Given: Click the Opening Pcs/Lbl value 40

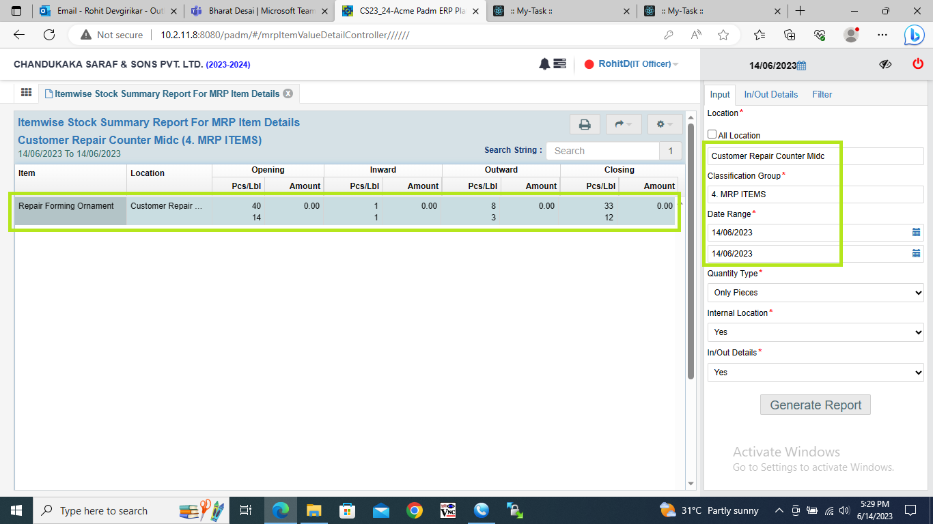Looking at the screenshot, I should [x=255, y=205].
